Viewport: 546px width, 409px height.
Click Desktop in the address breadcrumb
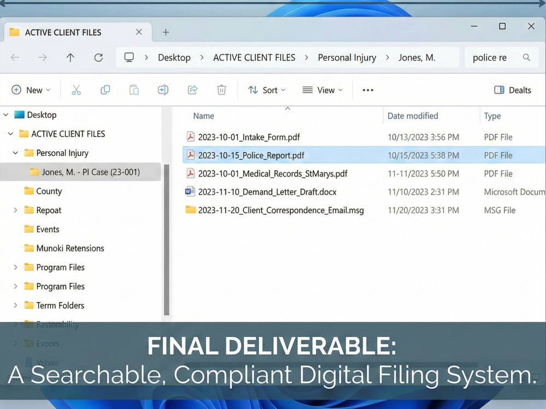[174, 57]
